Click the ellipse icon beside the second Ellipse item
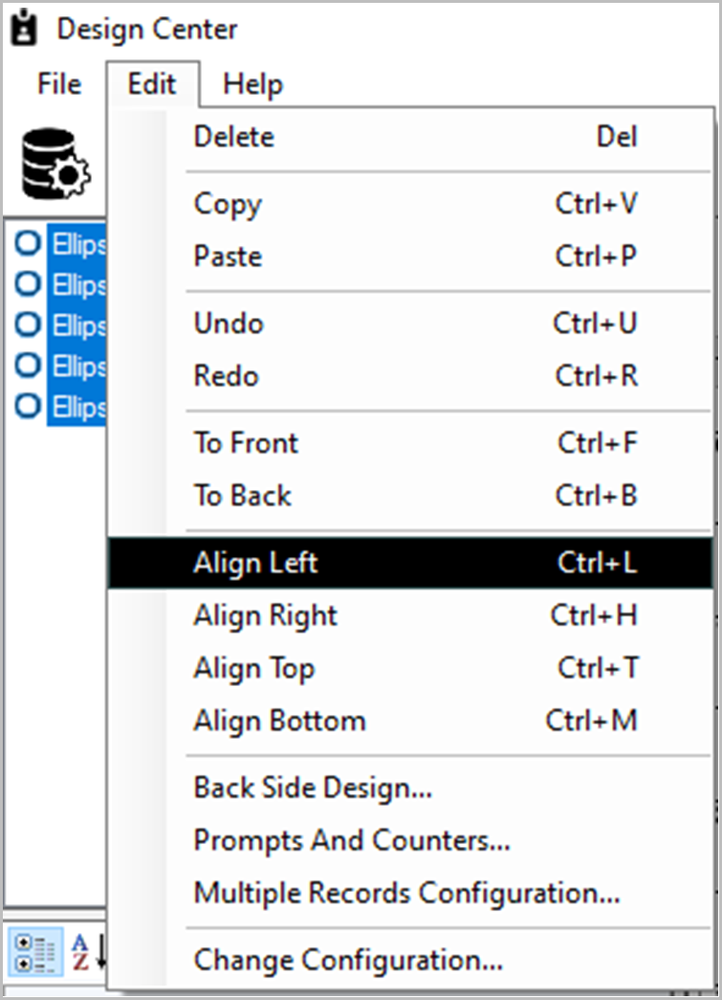Viewport: 722px width, 1000px height. click(x=27, y=284)
